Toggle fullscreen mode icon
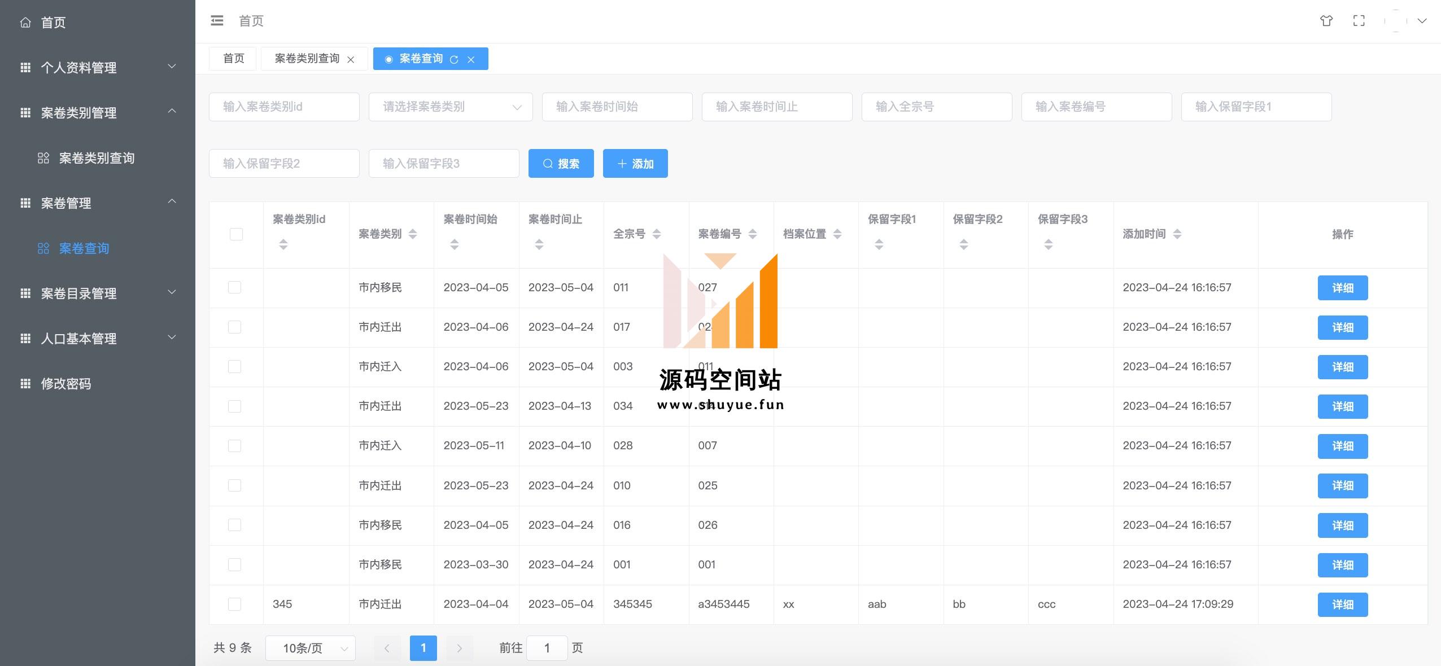The image size is (1441, 666). pyautogui.click(x=1359, y=21)
